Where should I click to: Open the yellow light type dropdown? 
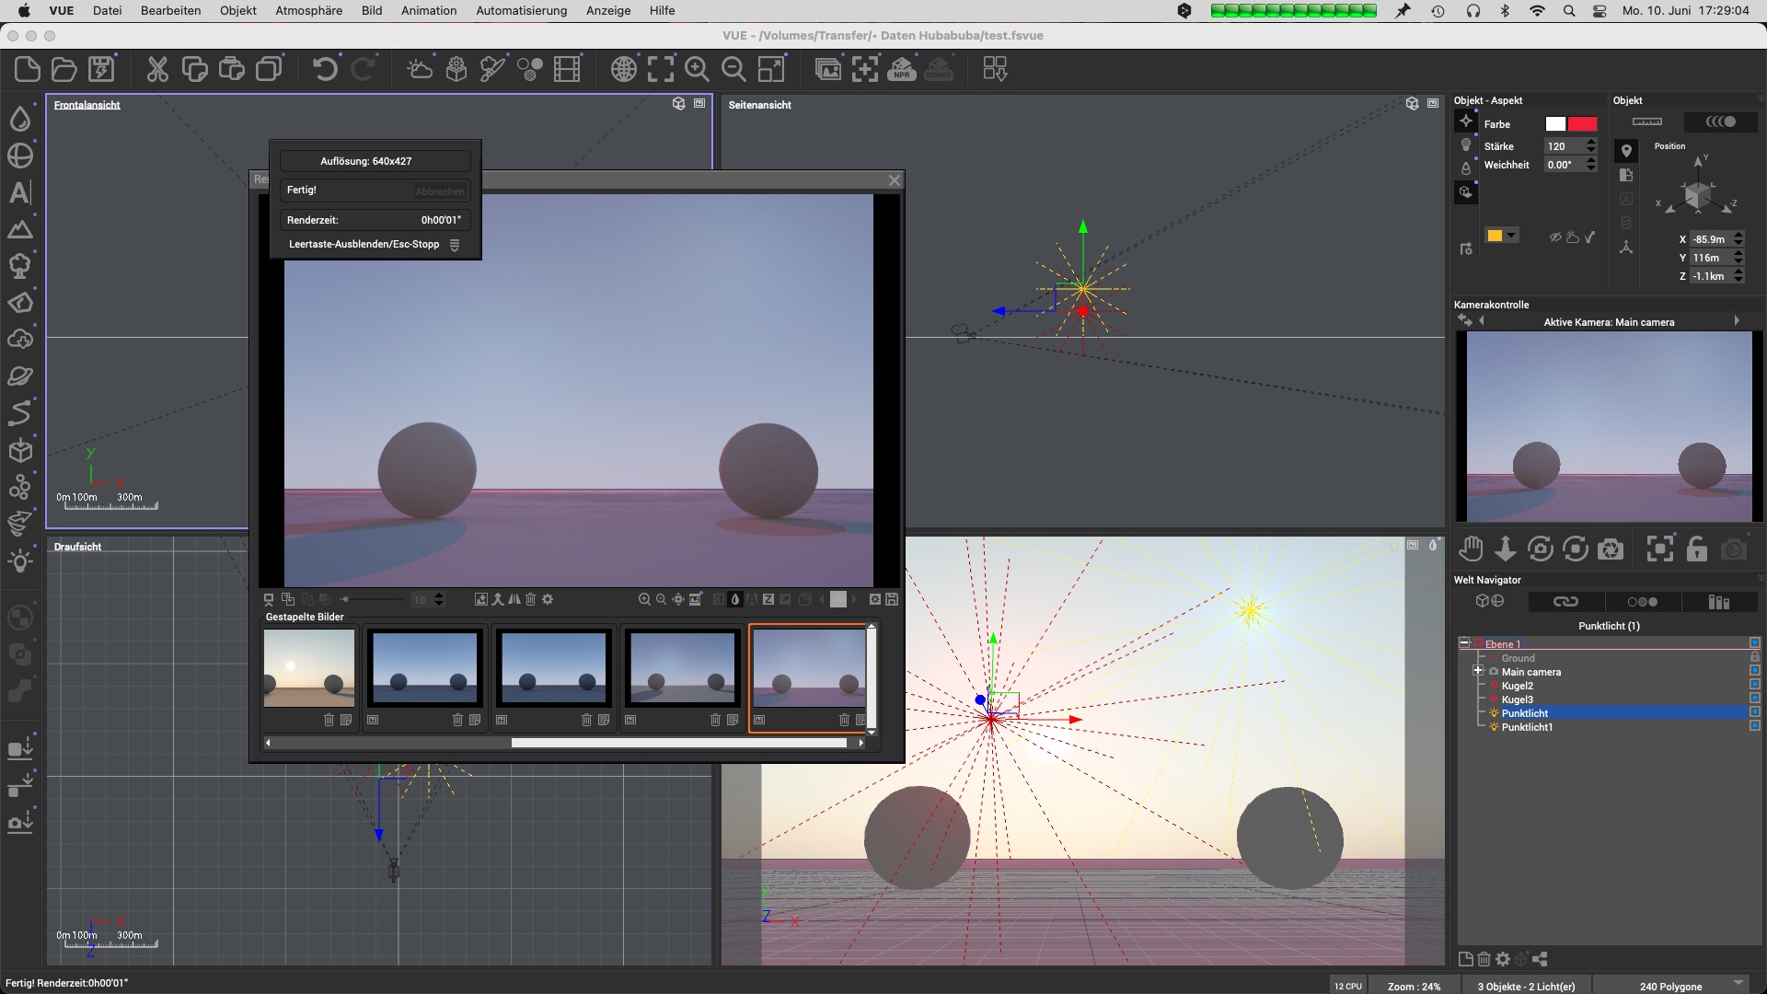[1511, 236]
